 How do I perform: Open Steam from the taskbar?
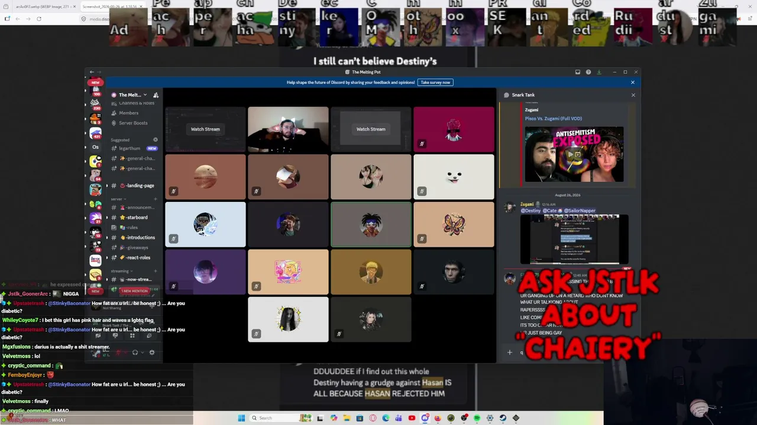(503, 418)
